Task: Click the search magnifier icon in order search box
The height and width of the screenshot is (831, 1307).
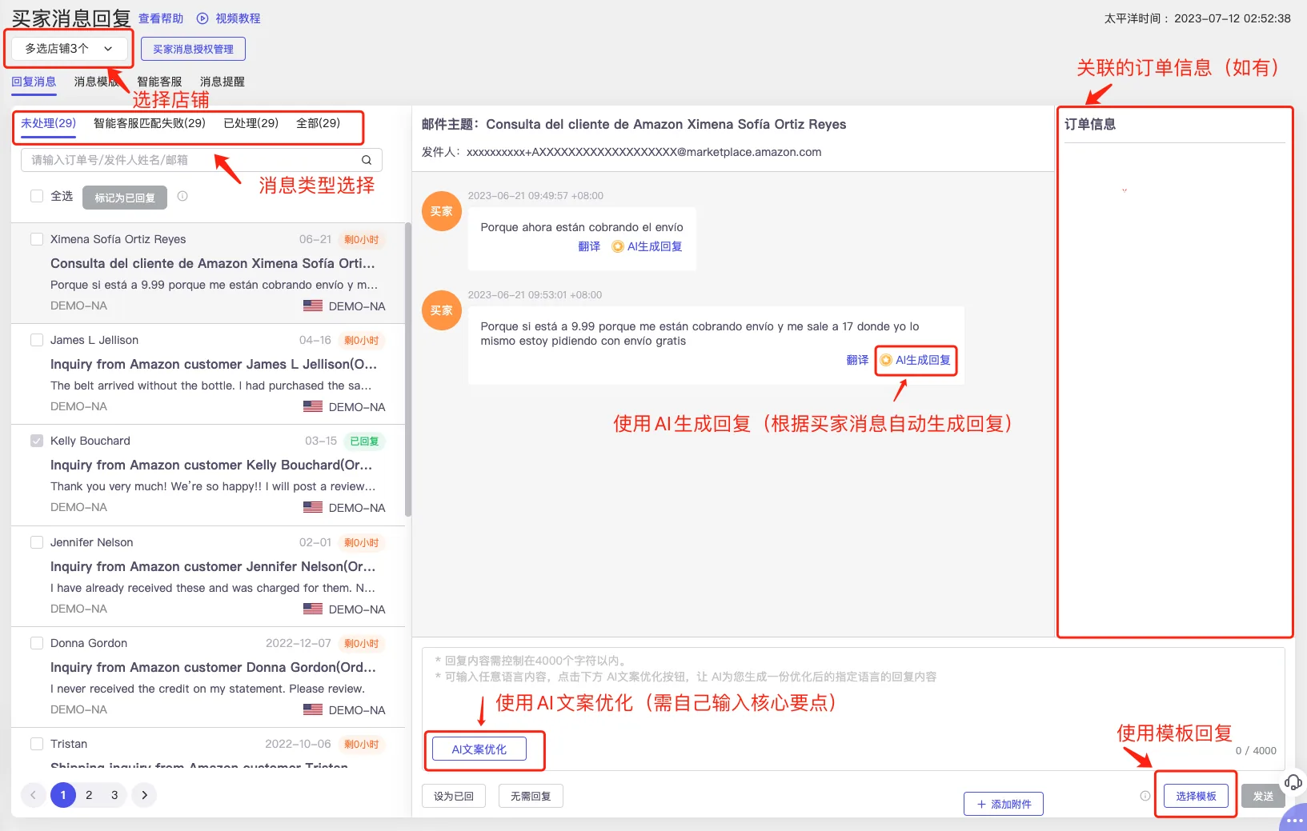Action: (x=367, y=160)
